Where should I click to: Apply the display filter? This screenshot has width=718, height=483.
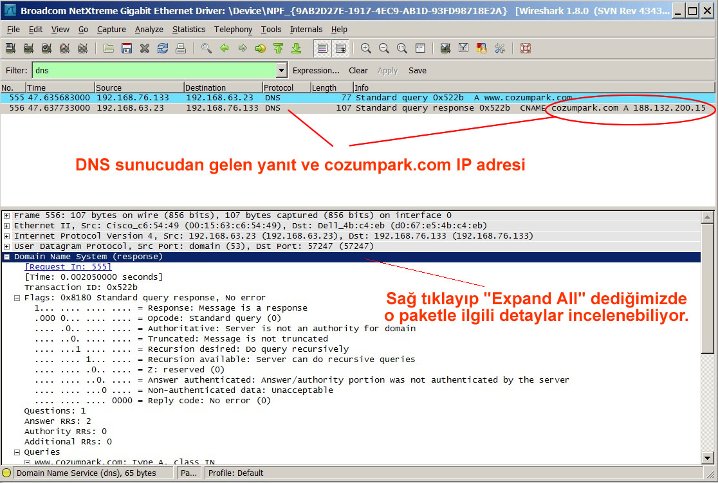[387, 71]
